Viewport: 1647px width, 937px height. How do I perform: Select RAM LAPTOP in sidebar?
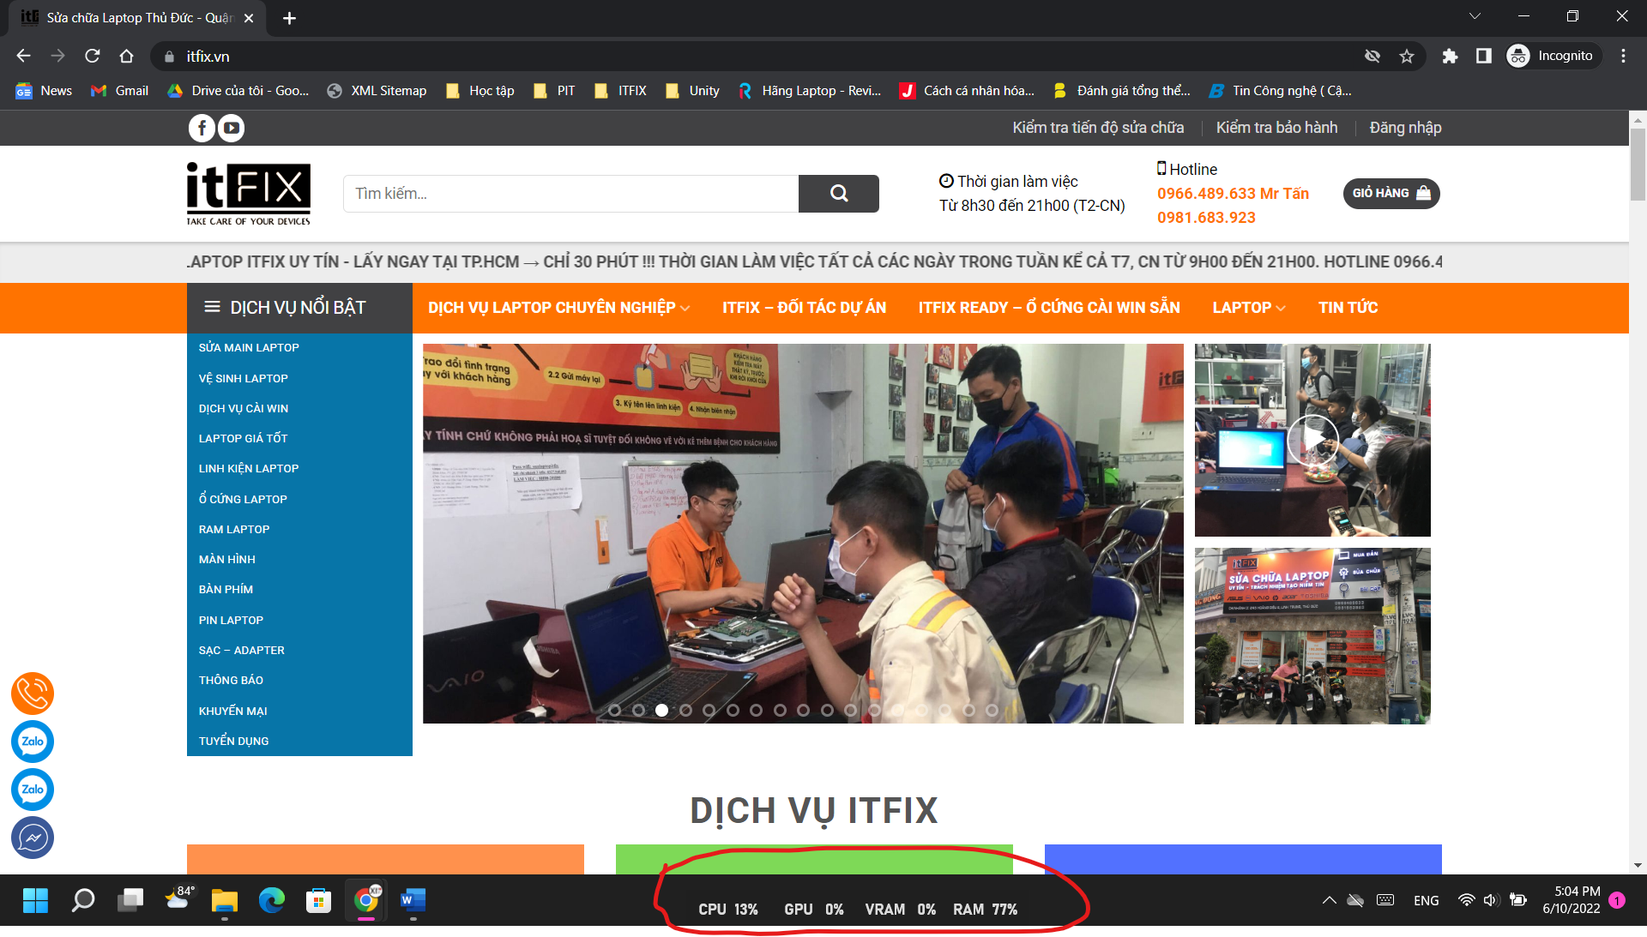(234, 529)
